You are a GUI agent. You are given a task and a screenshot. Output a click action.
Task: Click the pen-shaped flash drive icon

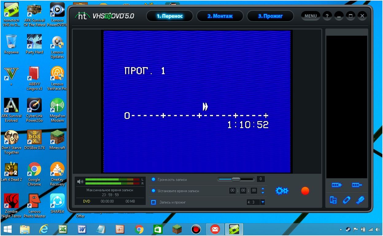pos(346,200)
